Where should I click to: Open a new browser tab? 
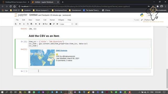point(63,2)
